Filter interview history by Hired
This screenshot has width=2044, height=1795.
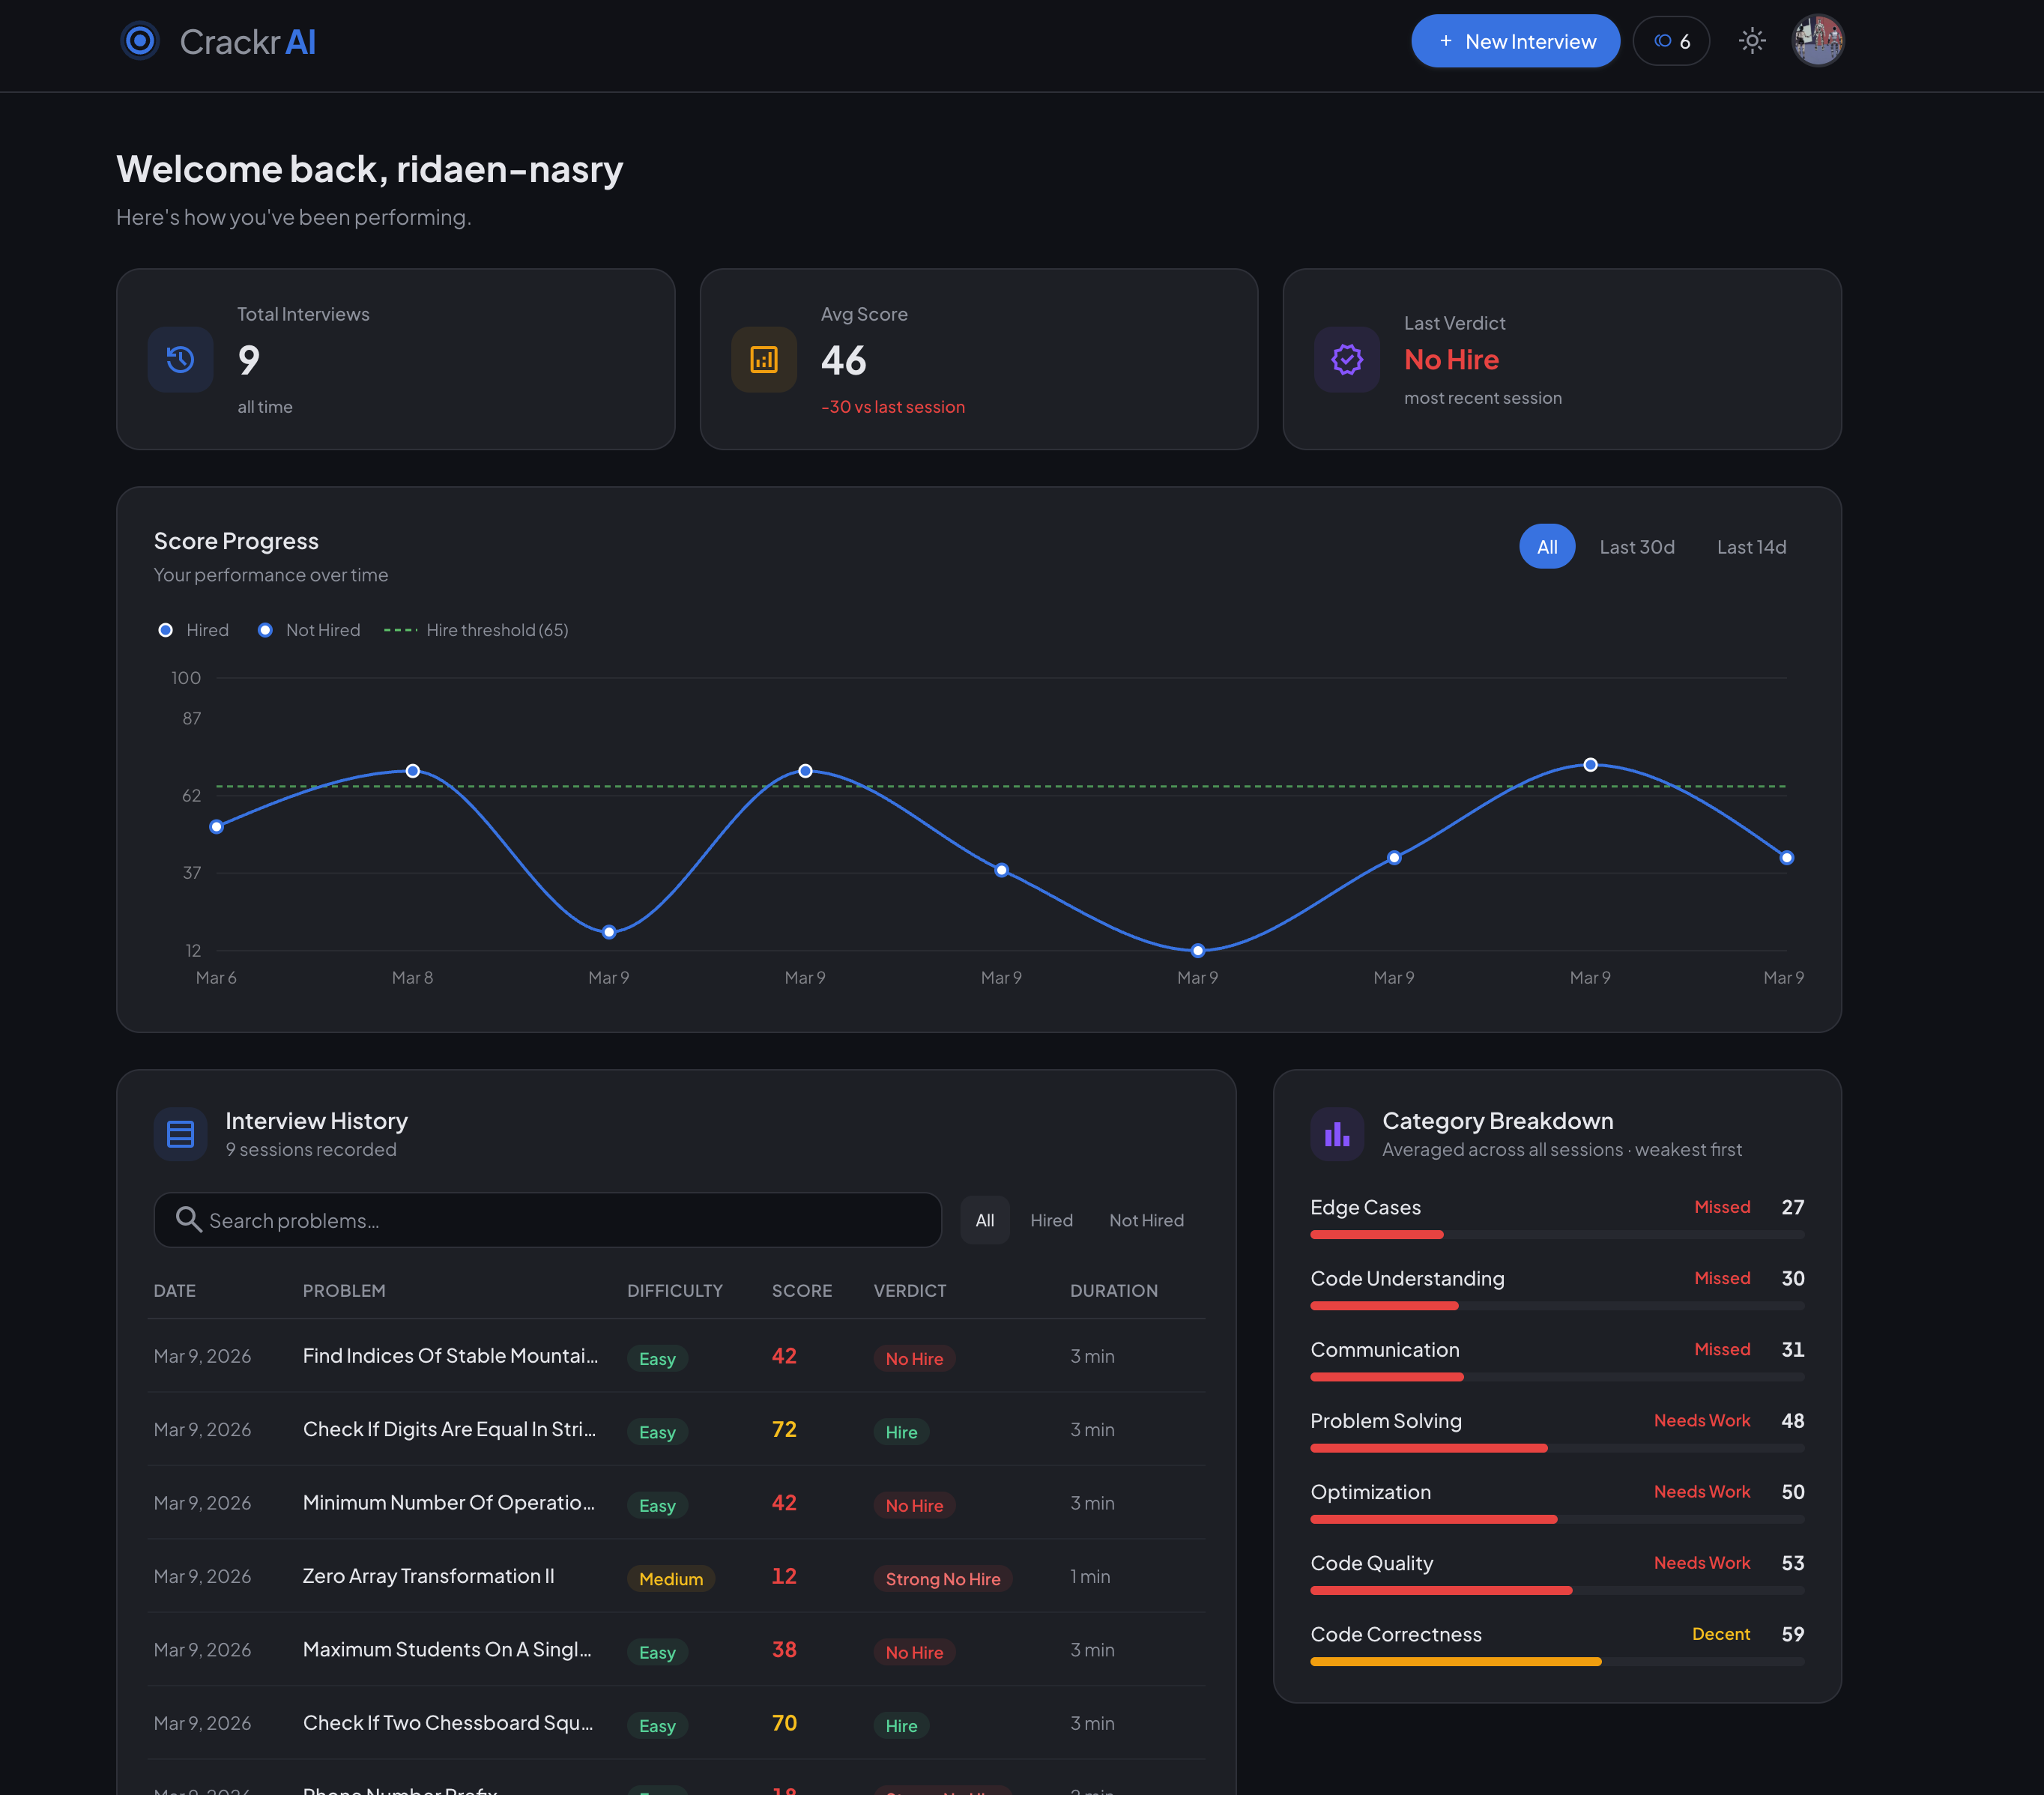point(1051,1220)
